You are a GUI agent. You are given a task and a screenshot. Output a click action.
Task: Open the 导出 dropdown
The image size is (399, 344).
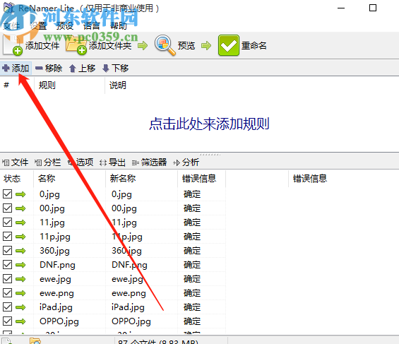(113, 162)
